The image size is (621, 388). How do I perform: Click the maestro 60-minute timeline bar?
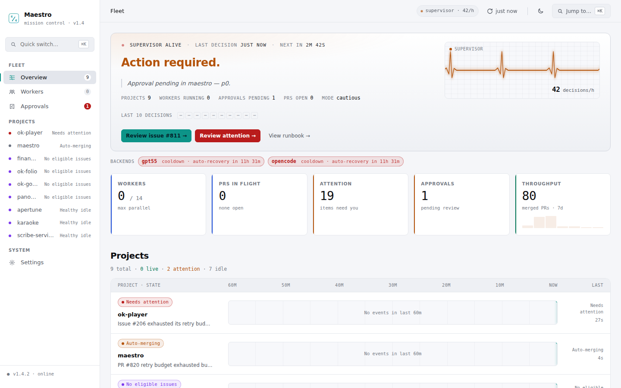coord(392,354)
